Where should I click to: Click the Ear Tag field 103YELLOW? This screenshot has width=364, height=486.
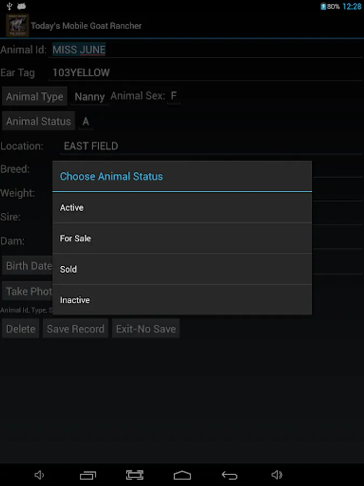(x=205, y=73)
